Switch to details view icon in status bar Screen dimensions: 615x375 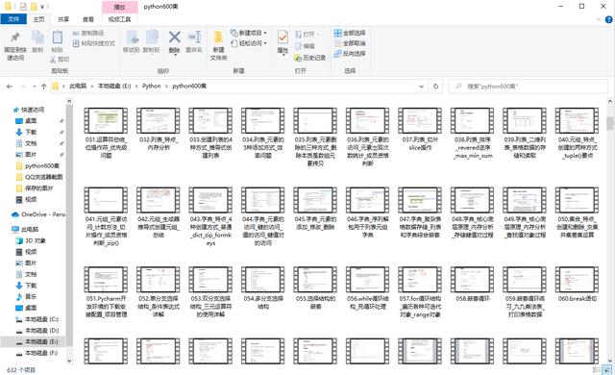tap(597, 370)
